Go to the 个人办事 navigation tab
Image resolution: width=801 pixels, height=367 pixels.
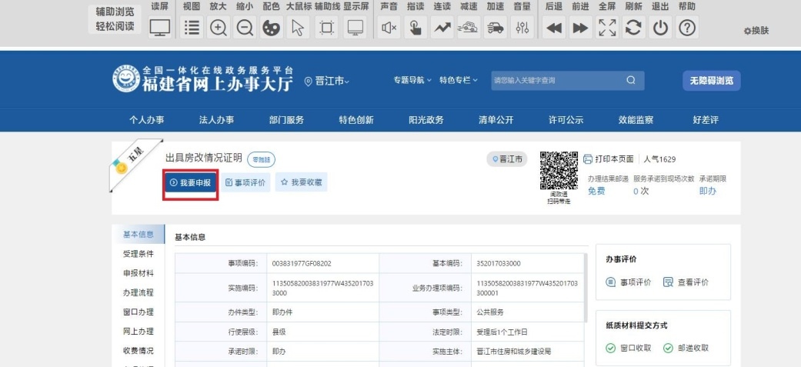pyautogui.click(x=146, y=119)
